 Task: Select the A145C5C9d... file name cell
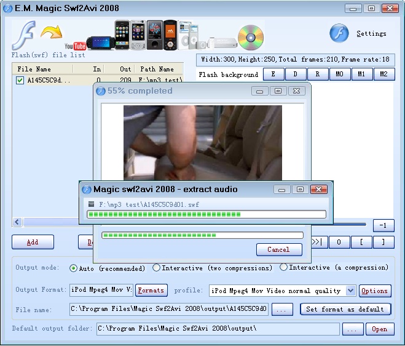(x=49, y=80)
